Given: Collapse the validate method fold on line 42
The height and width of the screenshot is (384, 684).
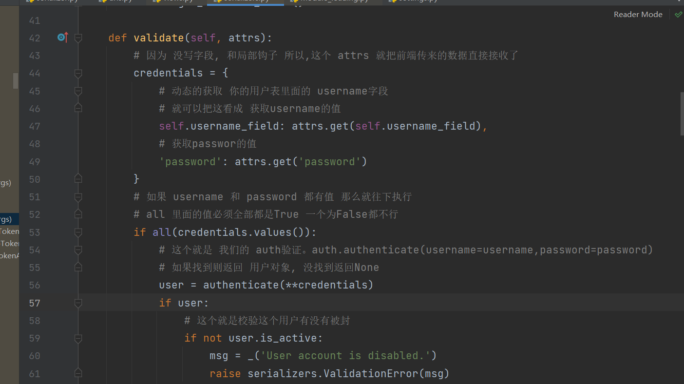Looking at the screenshot, I should [78, 38].
